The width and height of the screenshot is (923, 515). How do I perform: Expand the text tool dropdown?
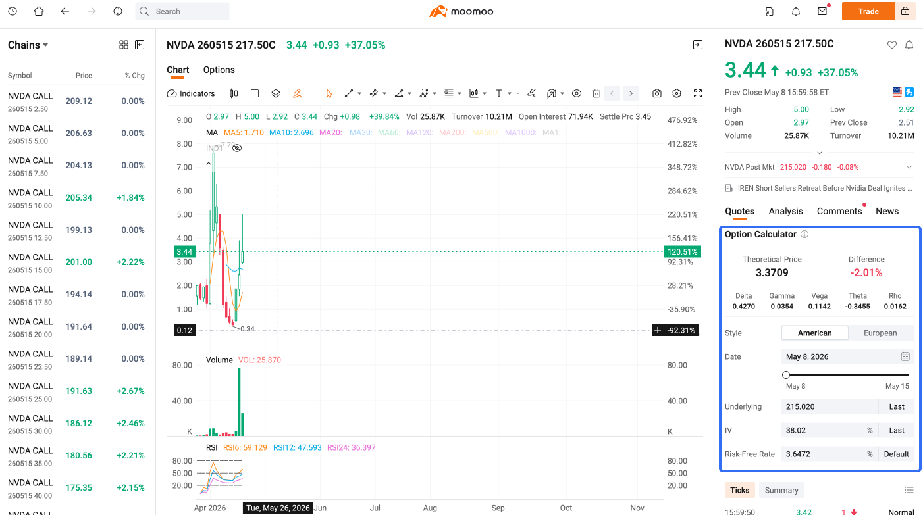pyautogui.click(x=510, y=93)
